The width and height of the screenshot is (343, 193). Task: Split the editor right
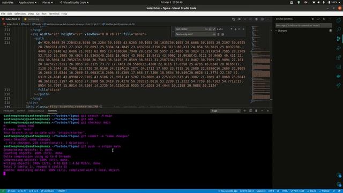pyautogui.click(x=262, y=19)
